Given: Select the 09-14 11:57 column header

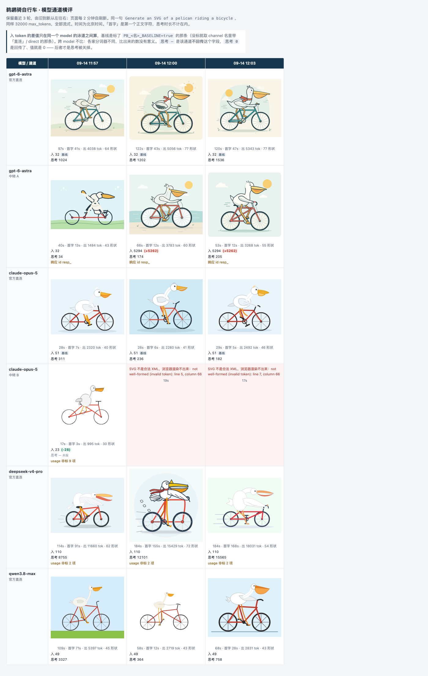Looking at the screenshot, I should pyautogui.click(x=87, y=63).
